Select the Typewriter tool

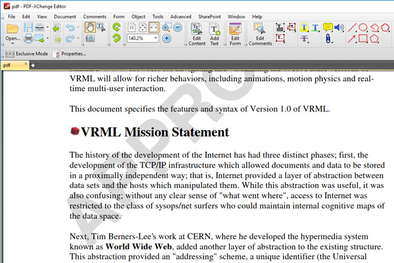click(280, 28)
